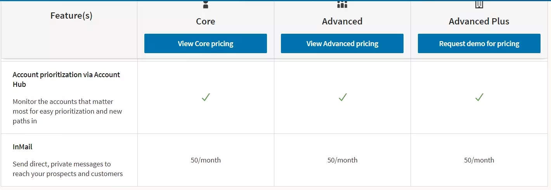
Task: Click the Feature(s) column header
Action: click(71, 16)
